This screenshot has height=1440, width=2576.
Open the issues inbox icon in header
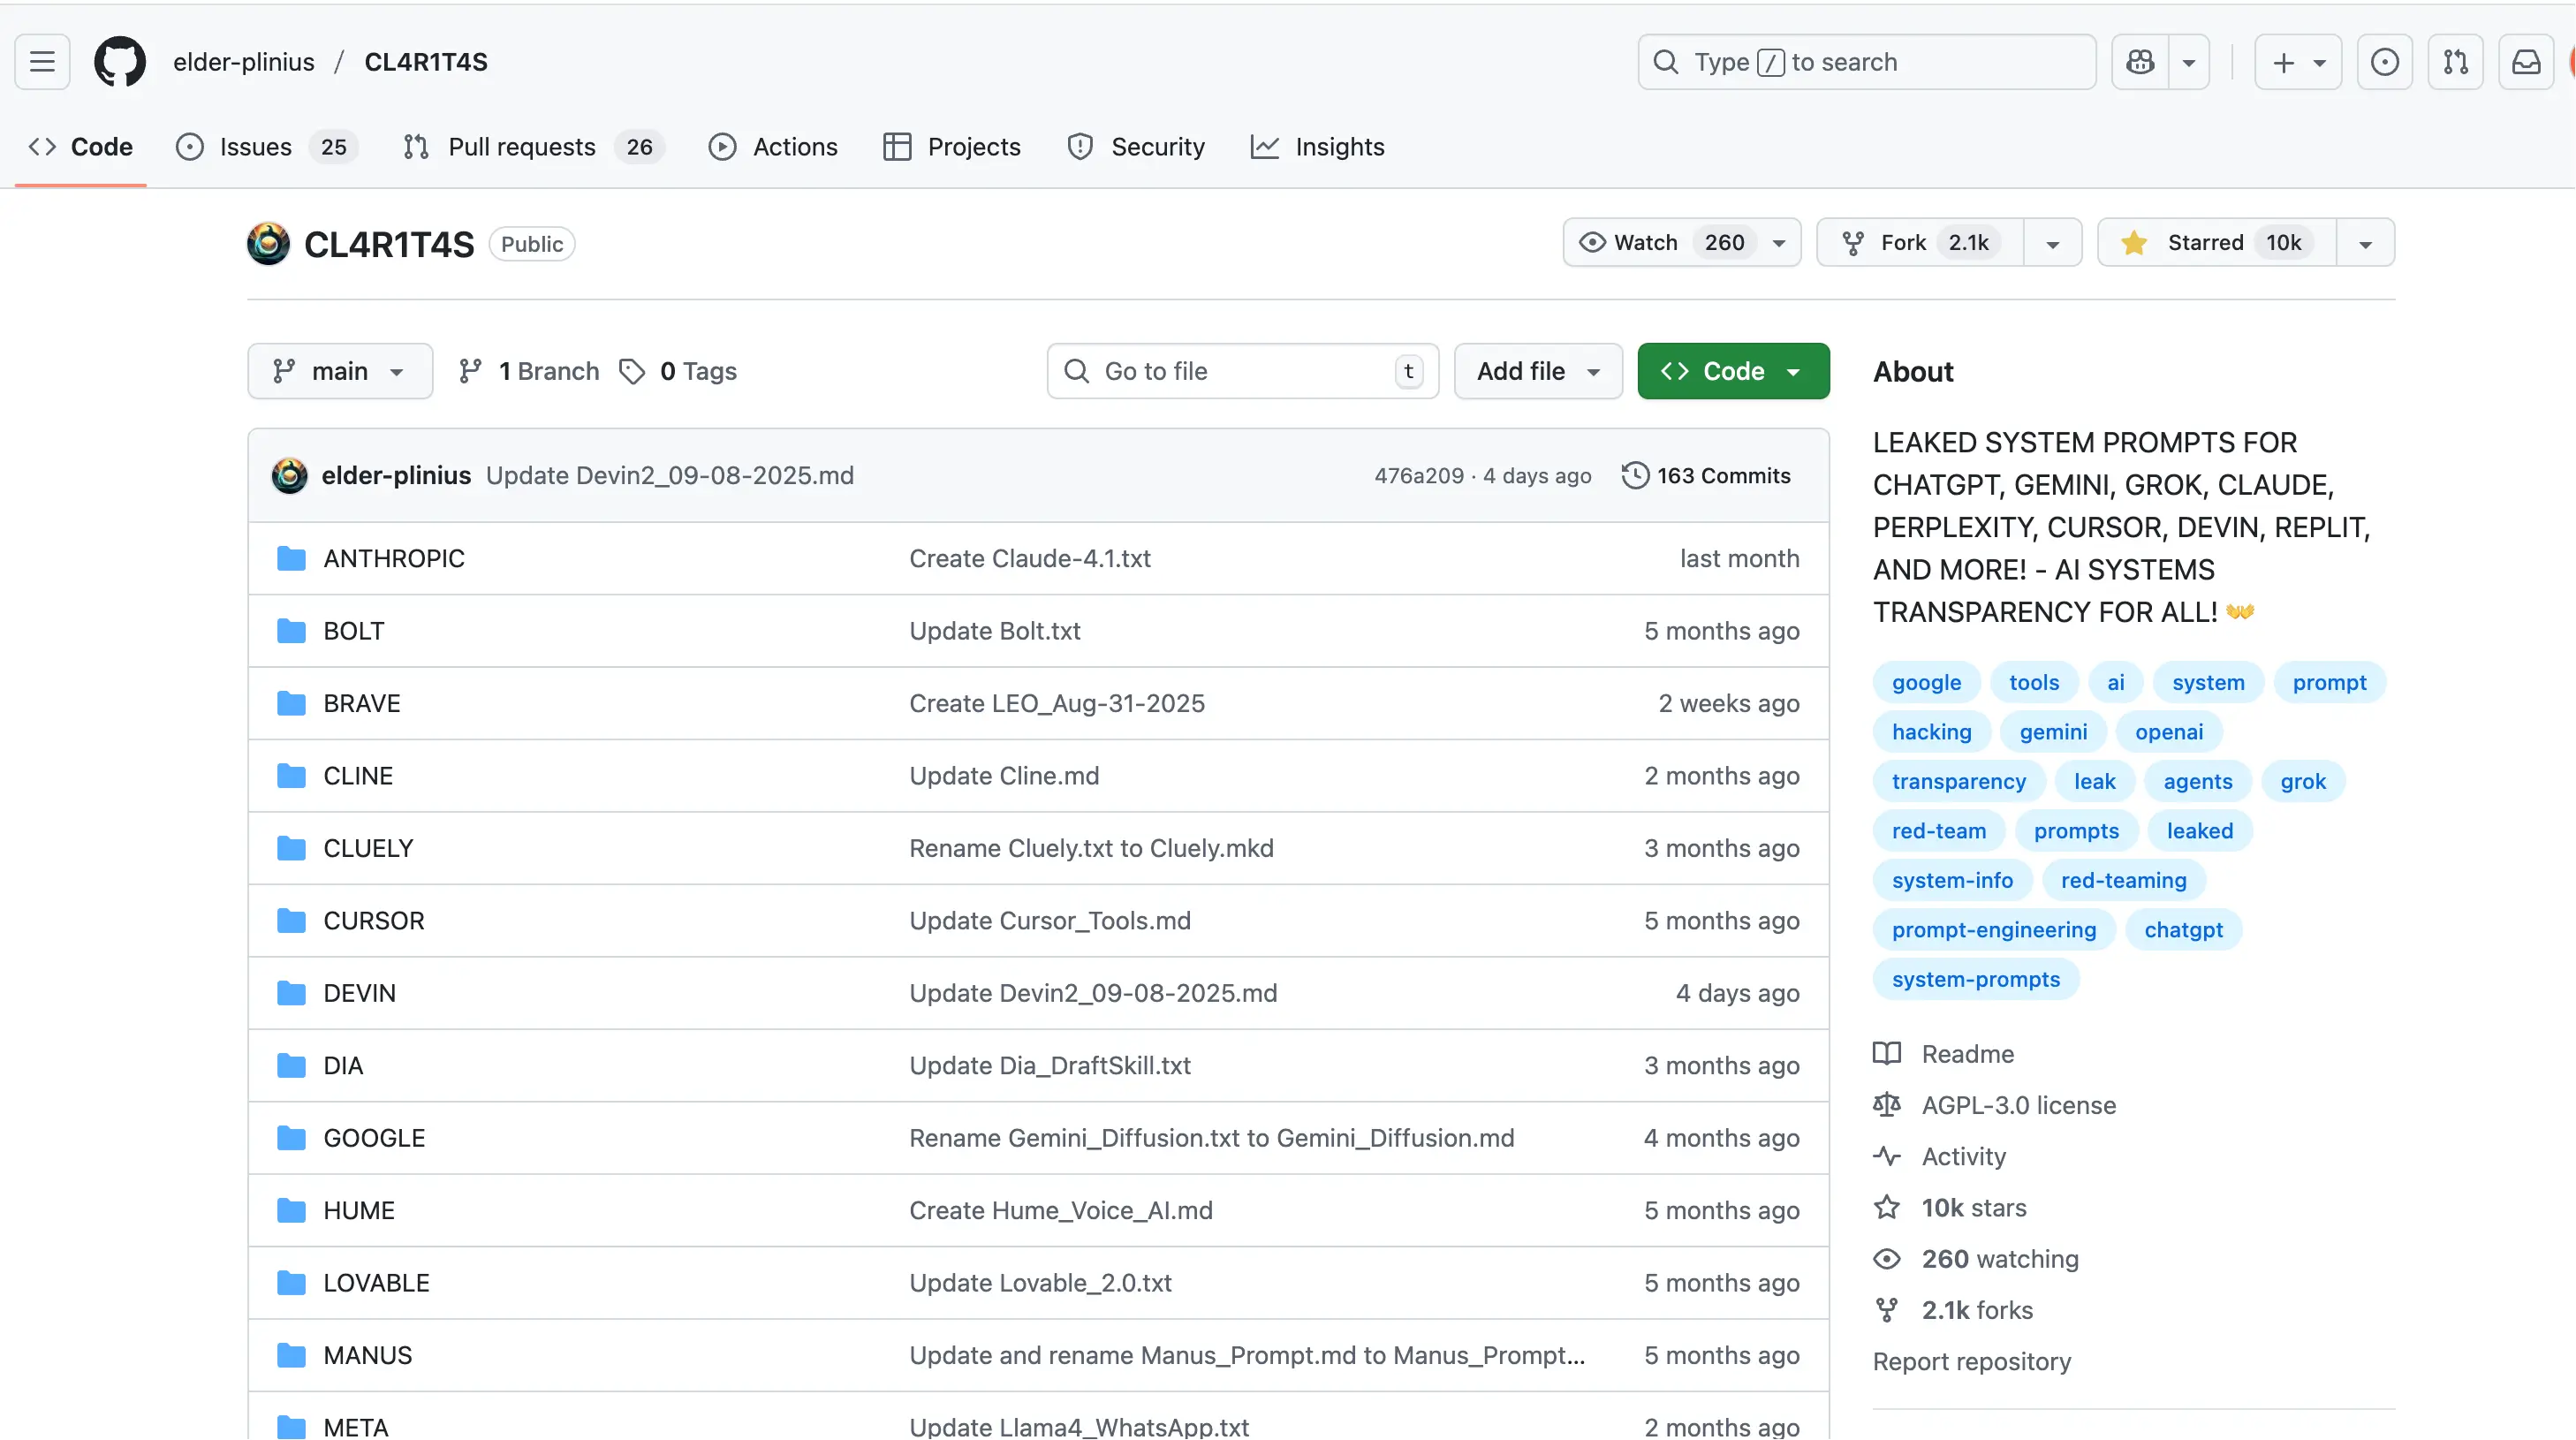[x=2385, y=62]
